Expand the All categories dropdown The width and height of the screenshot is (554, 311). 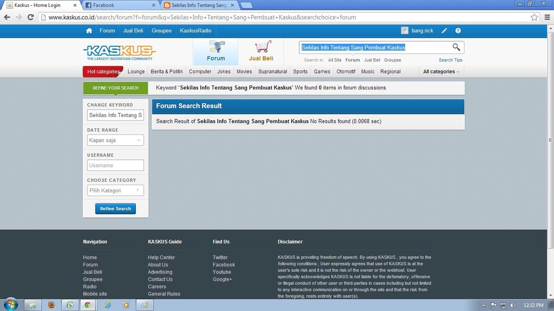coord(441,72)
